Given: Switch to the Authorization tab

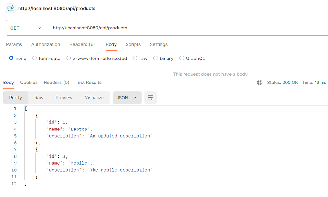Looking at the screenshot, I should (45, 44).
